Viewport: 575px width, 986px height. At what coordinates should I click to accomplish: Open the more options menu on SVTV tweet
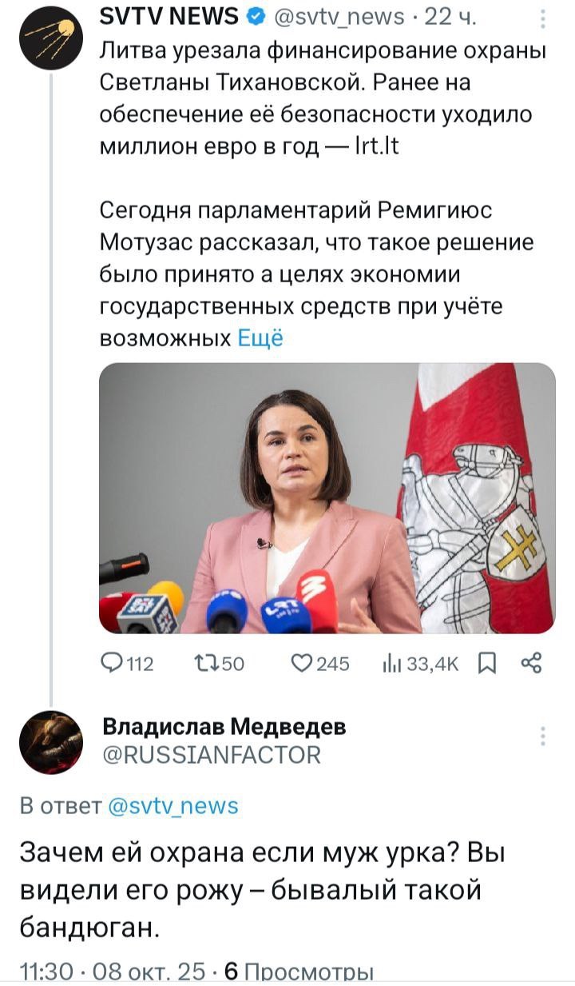[x=543, y=18]
